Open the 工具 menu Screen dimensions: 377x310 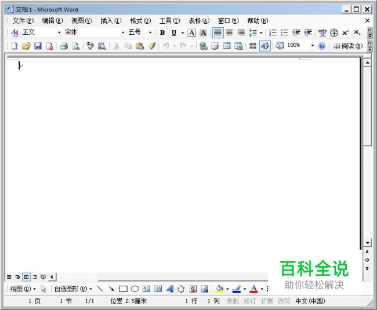[x=170, y=21]
